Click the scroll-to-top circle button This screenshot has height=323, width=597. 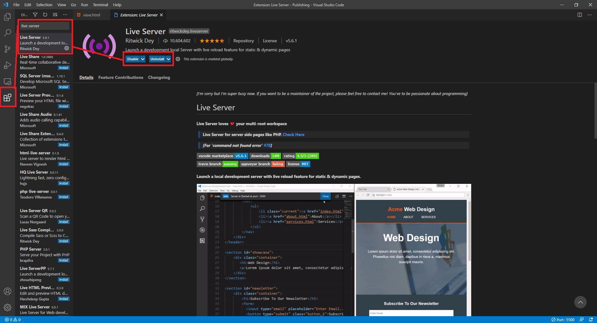pos(580,302)
